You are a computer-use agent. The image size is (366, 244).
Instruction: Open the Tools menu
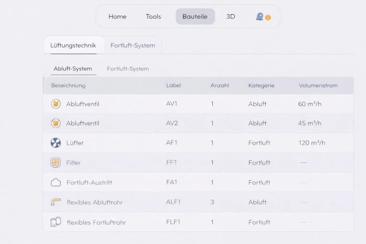point(153,17)
